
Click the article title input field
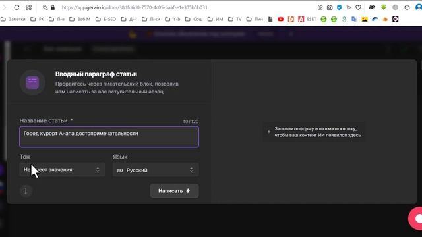pyautogui.click(x=109, y=137)
